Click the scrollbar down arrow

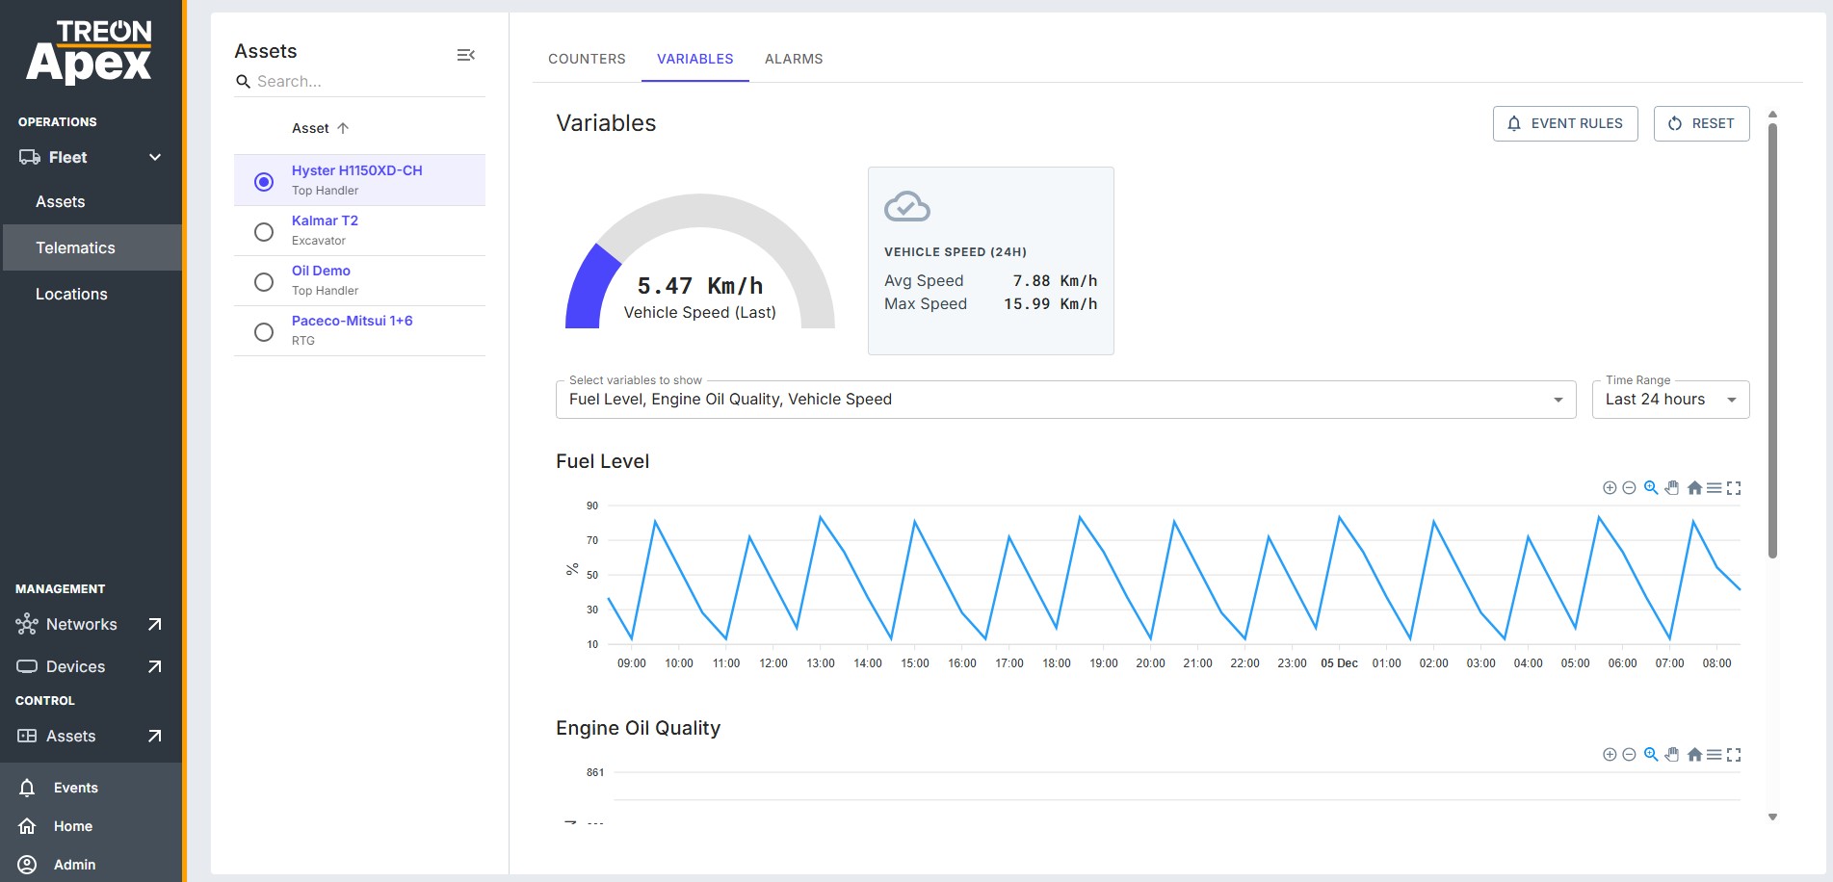(1772, 817)
